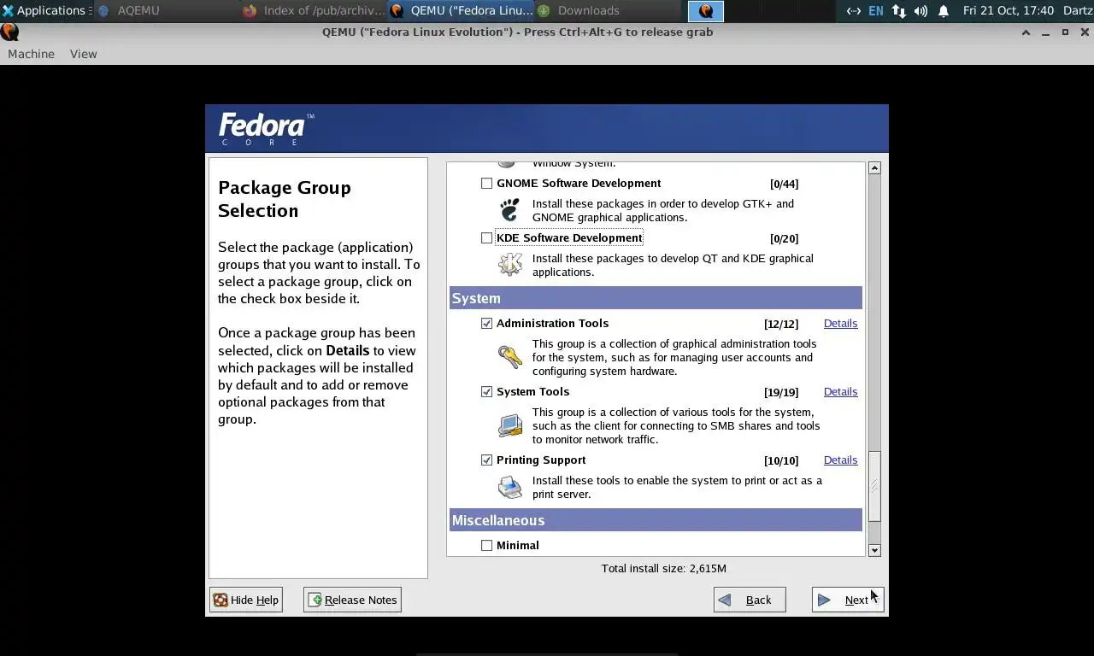Click the Administration Tools keys icon
Screen dimensions: 1094x656
click(509, 357)
